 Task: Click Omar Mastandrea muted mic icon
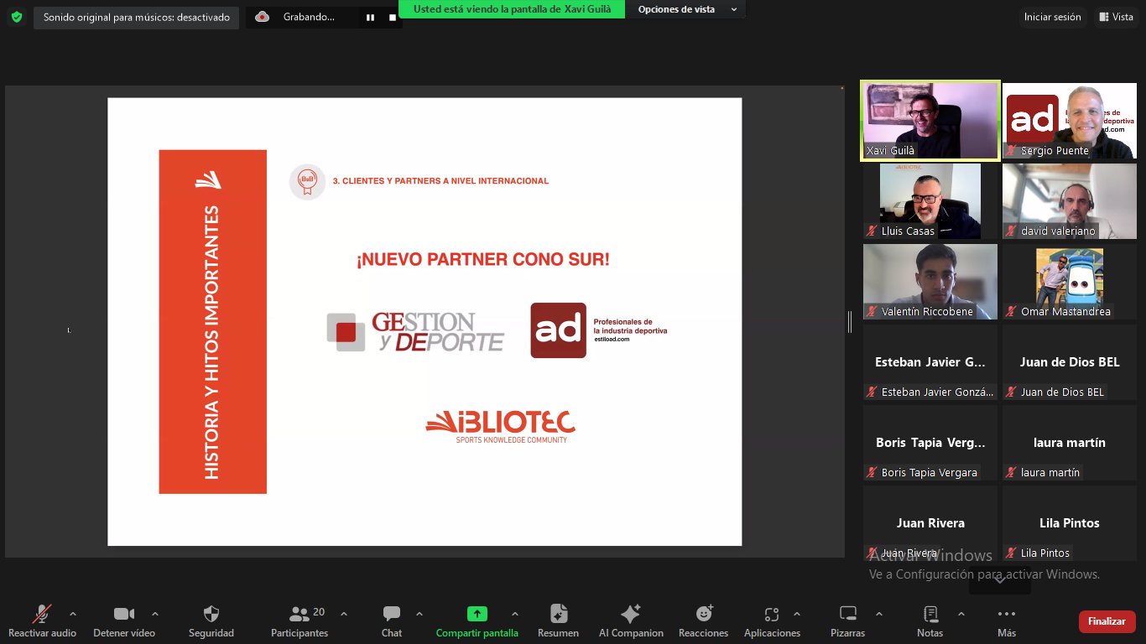click(x=1012, y=312)
